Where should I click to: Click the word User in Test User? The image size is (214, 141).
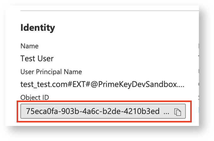(x=45, y=58)
